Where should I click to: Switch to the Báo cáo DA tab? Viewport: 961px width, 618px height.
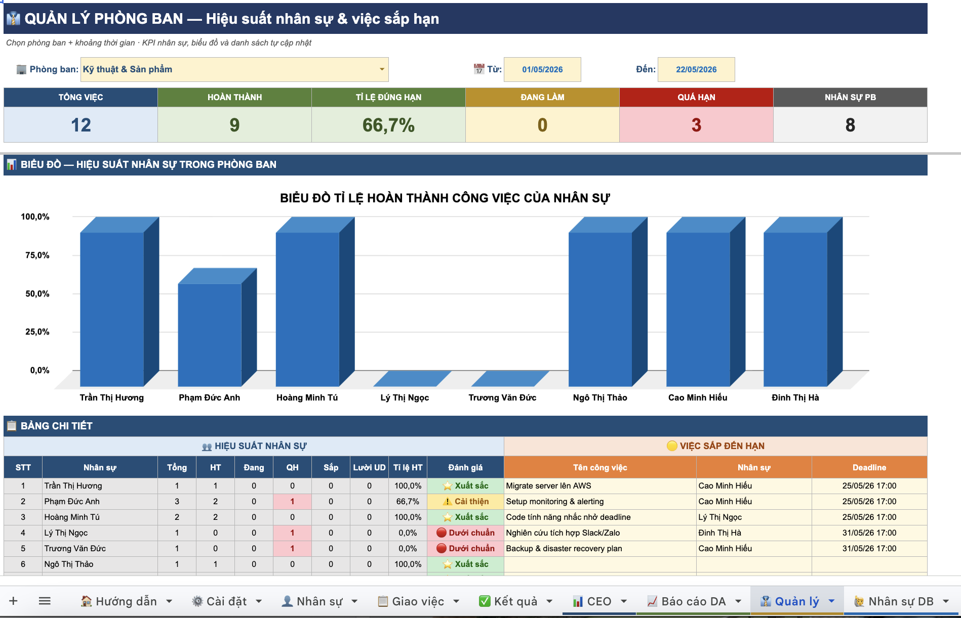coord(686,601)
